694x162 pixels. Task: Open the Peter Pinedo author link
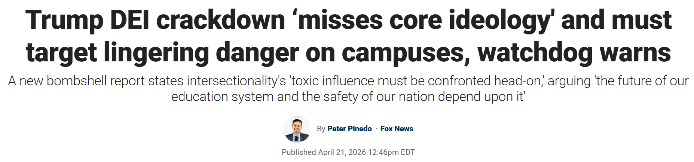[349, 129]
